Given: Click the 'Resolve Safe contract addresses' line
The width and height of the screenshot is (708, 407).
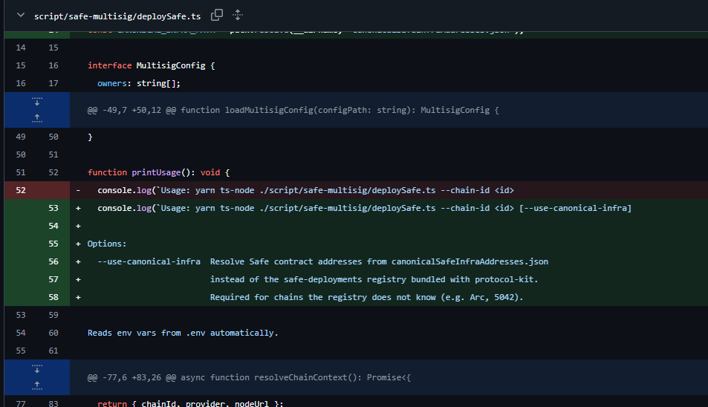Looking at the screenshot, I should click(x=323, y=261).
